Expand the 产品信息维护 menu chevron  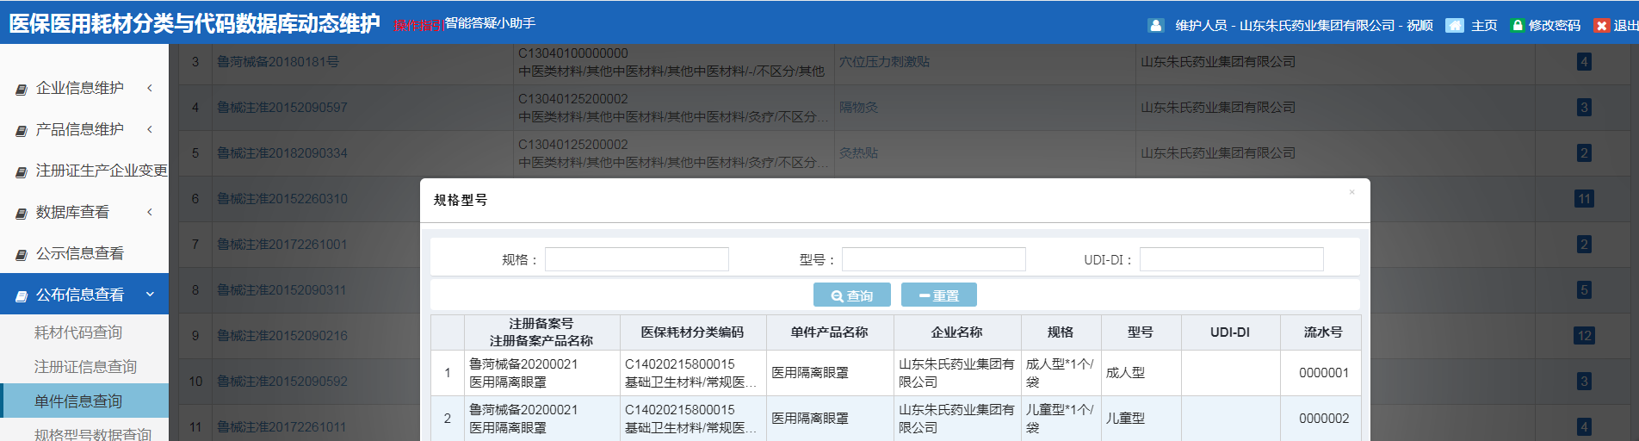click(150, 129)
